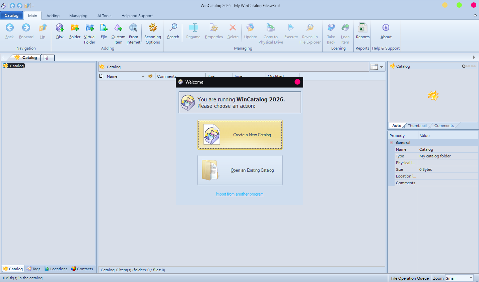The height and width of the screenshot is (282, 479).
Task: Click the Take Back loaning icon
Action: (331, 33)
